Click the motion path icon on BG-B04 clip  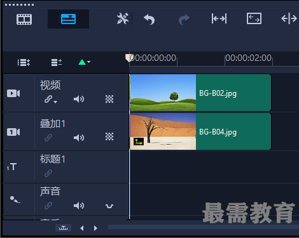point(139,142)
